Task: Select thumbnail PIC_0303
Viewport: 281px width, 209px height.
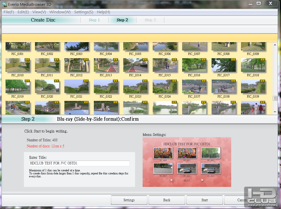Action: 76,46
